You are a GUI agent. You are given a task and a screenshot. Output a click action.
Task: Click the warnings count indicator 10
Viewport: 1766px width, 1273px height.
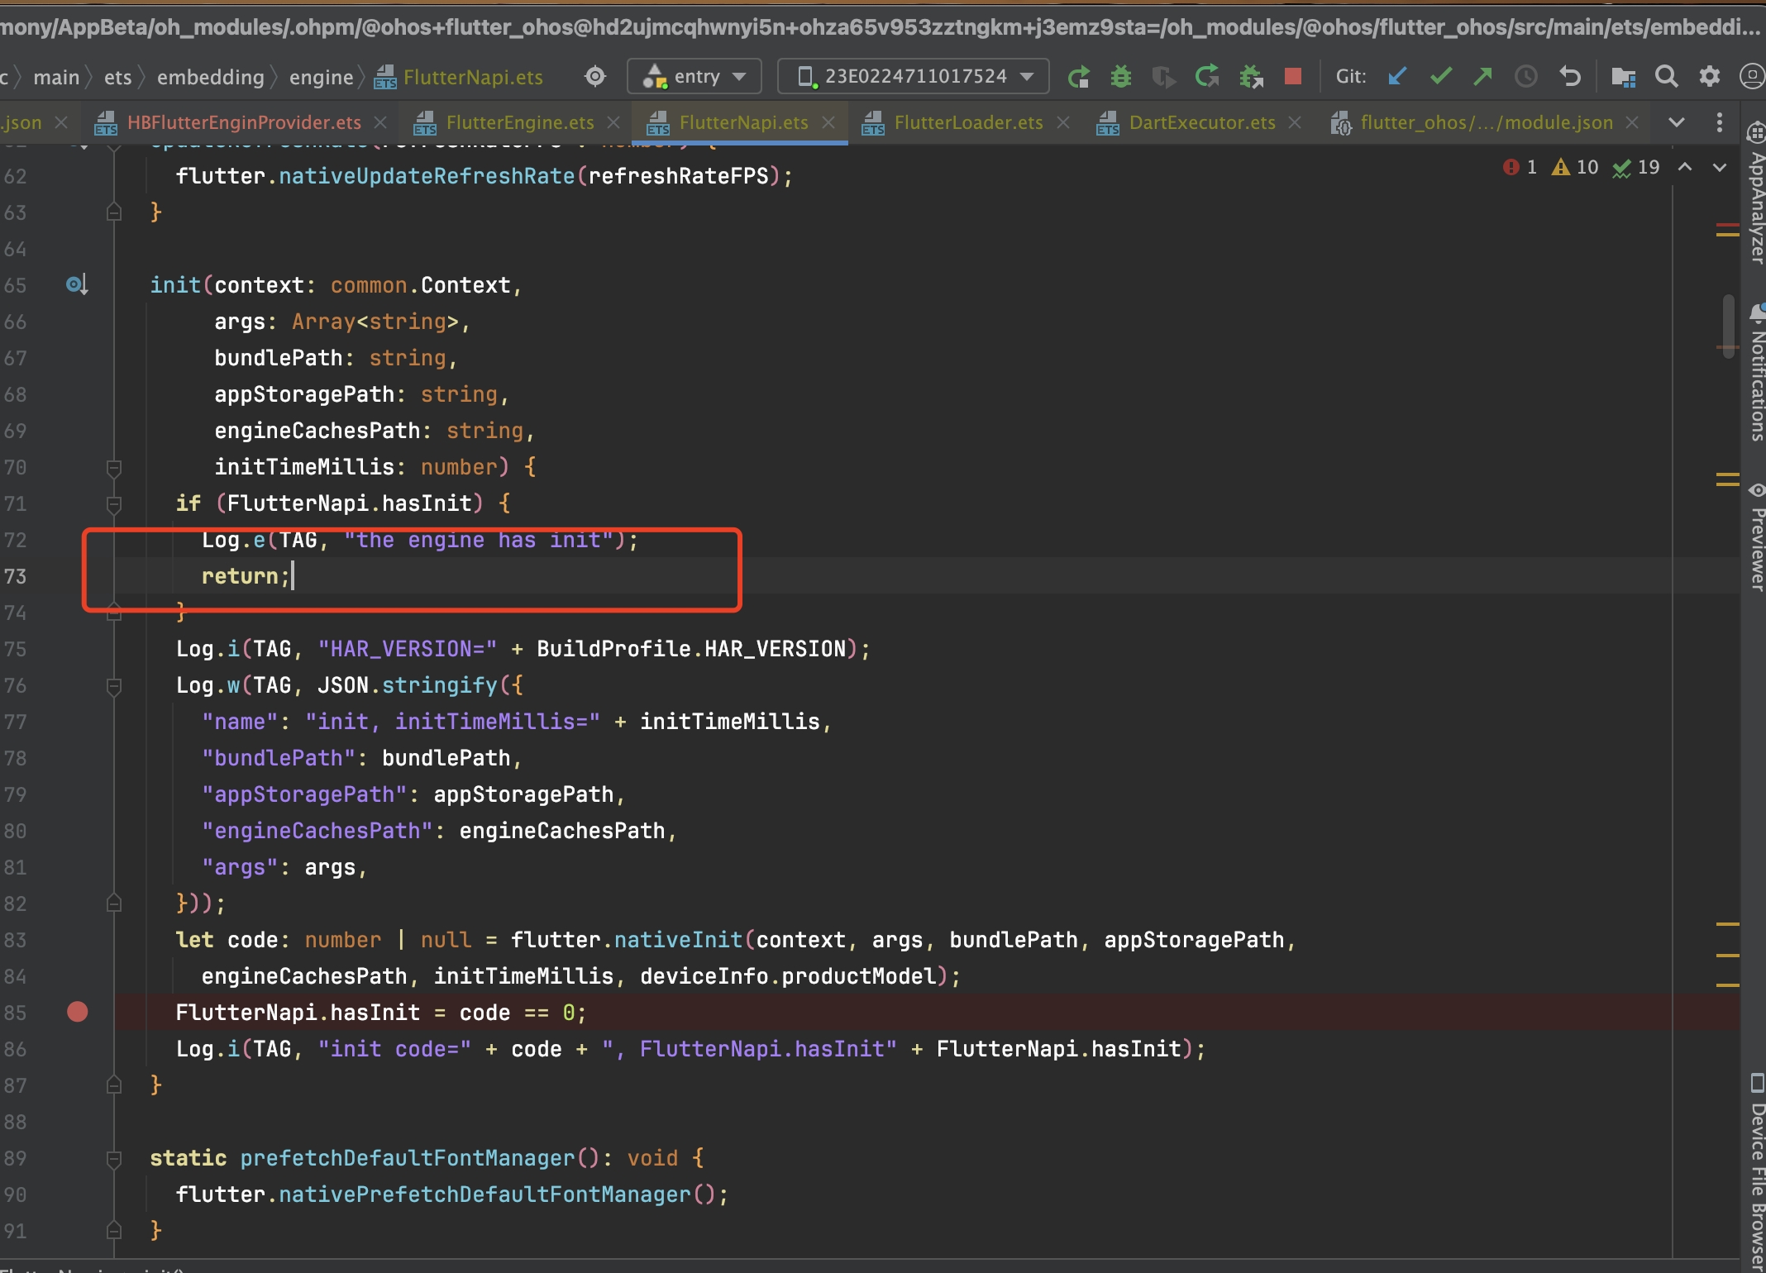point(1574,168)
